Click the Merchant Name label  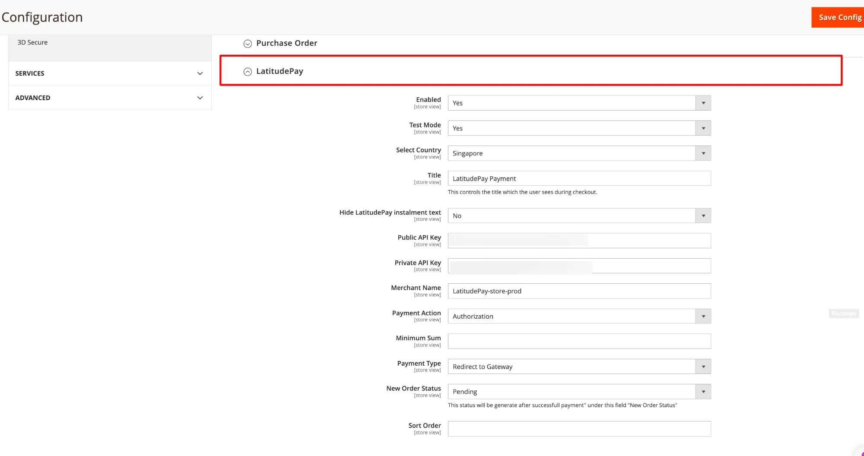416,288
